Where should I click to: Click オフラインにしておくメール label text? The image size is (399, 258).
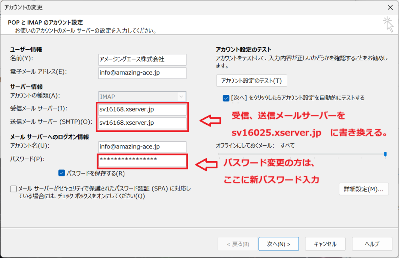pyautogui.click(x=245, y=146)
